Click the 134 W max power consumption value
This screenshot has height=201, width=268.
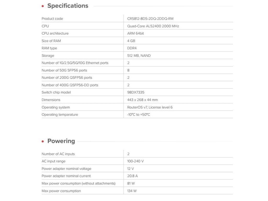click(x=132, y=191)
